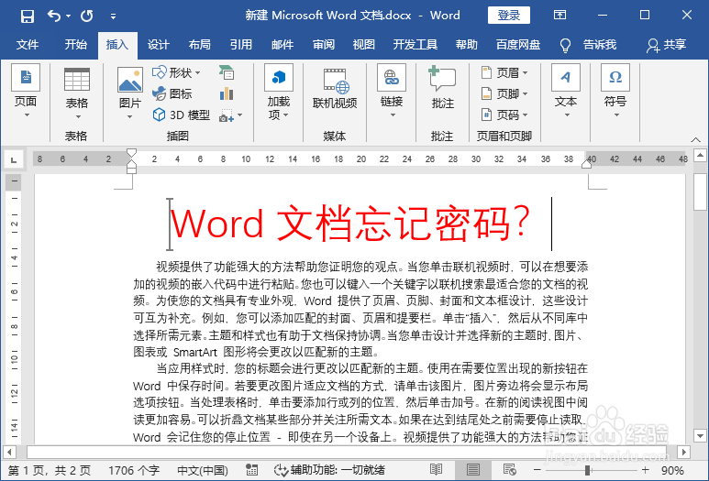709x481 pixels.
Task: Click page count 第 1 页, 共 2 页
Action: pos(50,471)
